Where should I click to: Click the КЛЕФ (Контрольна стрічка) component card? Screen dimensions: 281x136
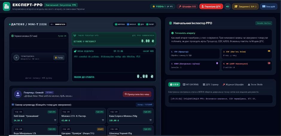tap(194, 65)
